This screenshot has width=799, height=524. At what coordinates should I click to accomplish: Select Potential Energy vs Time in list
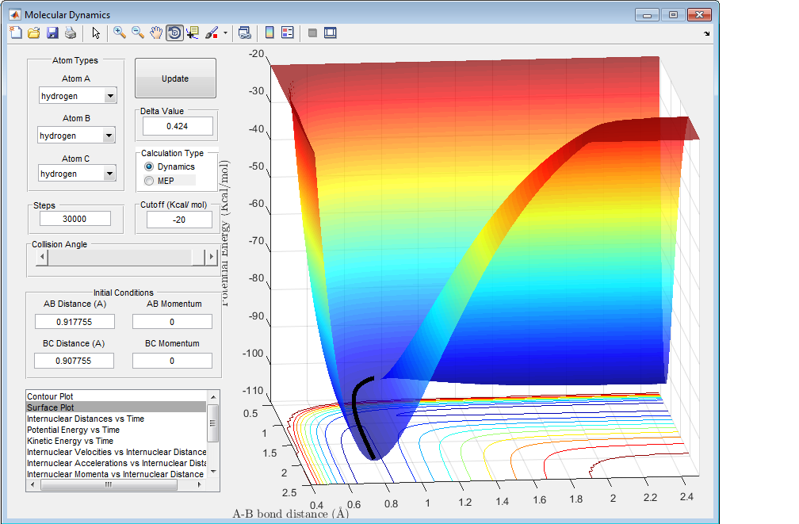[x=73, y=430]
